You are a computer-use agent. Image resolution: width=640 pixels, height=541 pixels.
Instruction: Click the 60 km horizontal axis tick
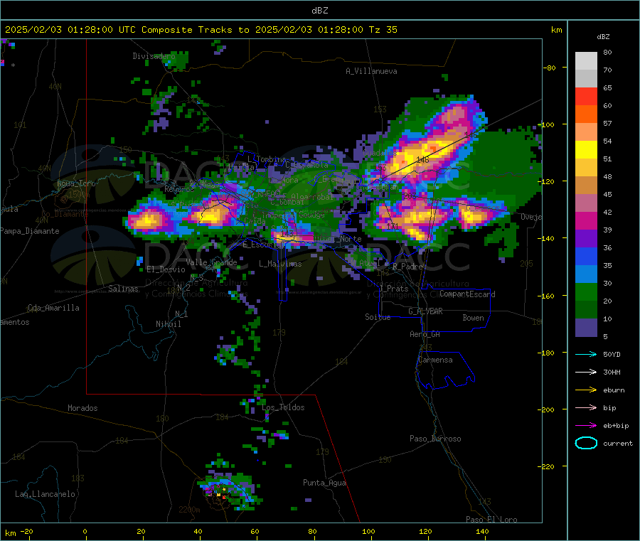click(255, 531)
